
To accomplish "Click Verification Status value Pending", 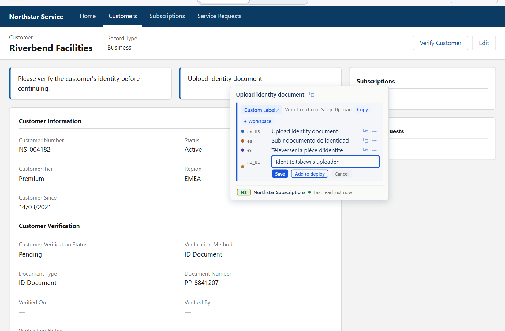I will (x=30, y=254).
